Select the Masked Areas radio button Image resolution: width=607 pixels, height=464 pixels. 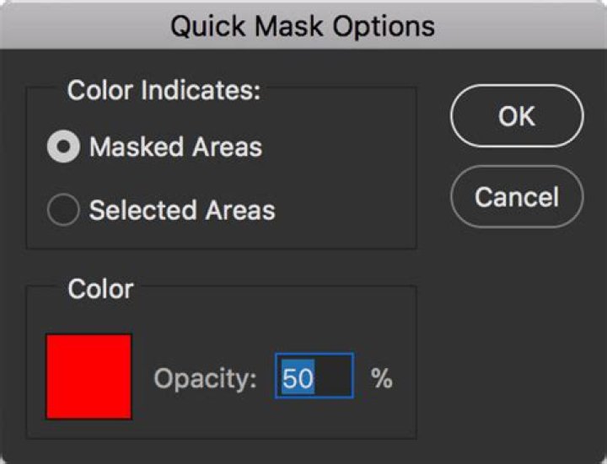pyautogui.click(x=63, y=147)
